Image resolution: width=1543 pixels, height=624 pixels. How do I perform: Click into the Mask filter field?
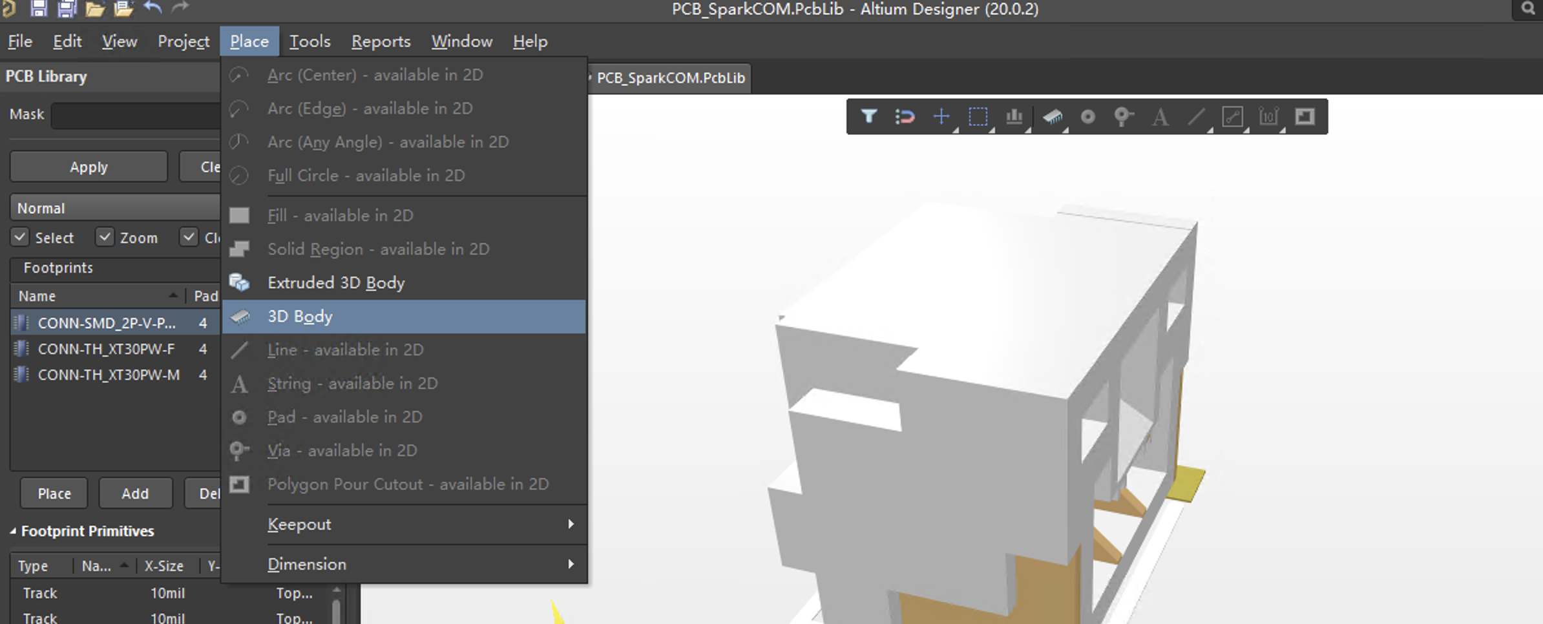[136, 115]
